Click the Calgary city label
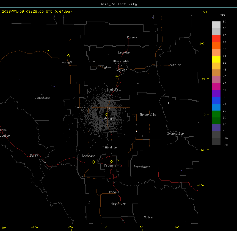237x231 pixels. point(110,165)
